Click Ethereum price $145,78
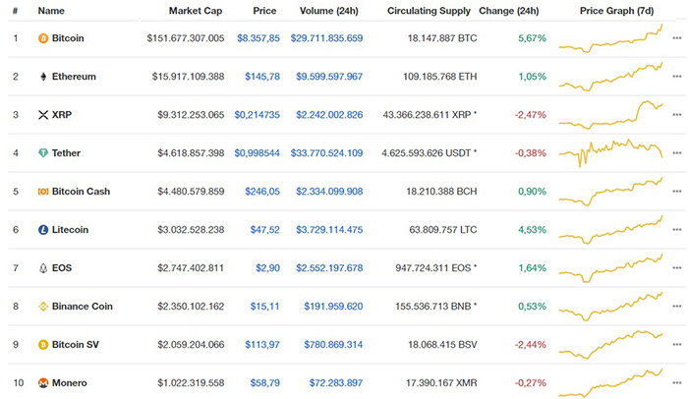The width and height of the screenshot is (688, 399). point(262,77)
